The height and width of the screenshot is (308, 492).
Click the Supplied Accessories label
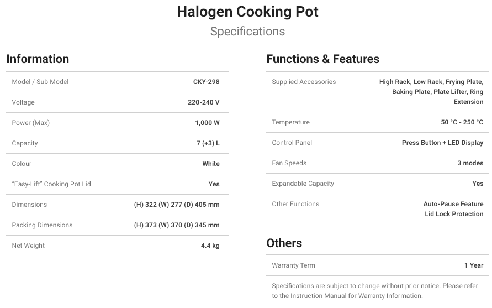pos(304,82)
